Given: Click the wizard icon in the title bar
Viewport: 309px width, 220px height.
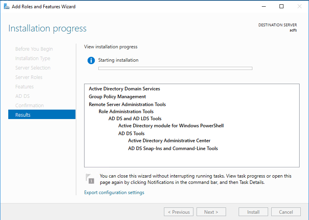Looking at the screenshot, I should 6,7.
